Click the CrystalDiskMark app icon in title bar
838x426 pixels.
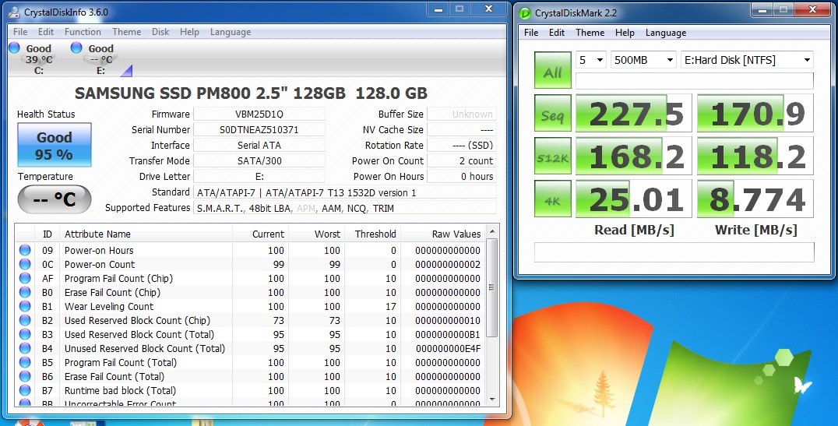pyautogui.click(x=526, y=13)
